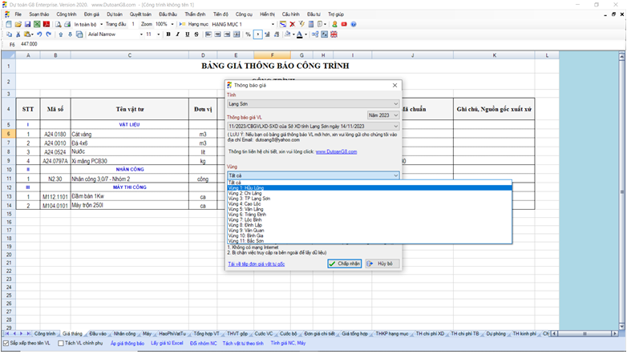This screenshot has height=354, width=631.
Task: Switch to the Tổng hợp VT sheet tab
Action: coord(206,334)
